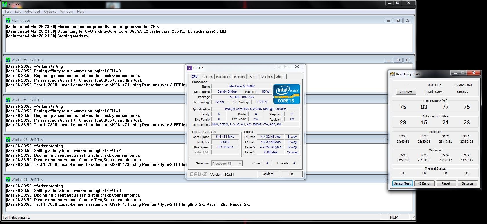Viewport: 487px width, 224px height.
Task: Click the Core Speed value field
Action: point(225,137)
